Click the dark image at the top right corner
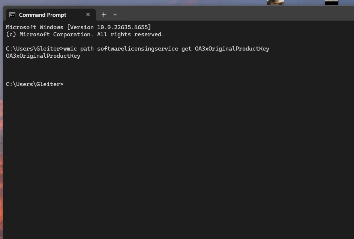 331,3
